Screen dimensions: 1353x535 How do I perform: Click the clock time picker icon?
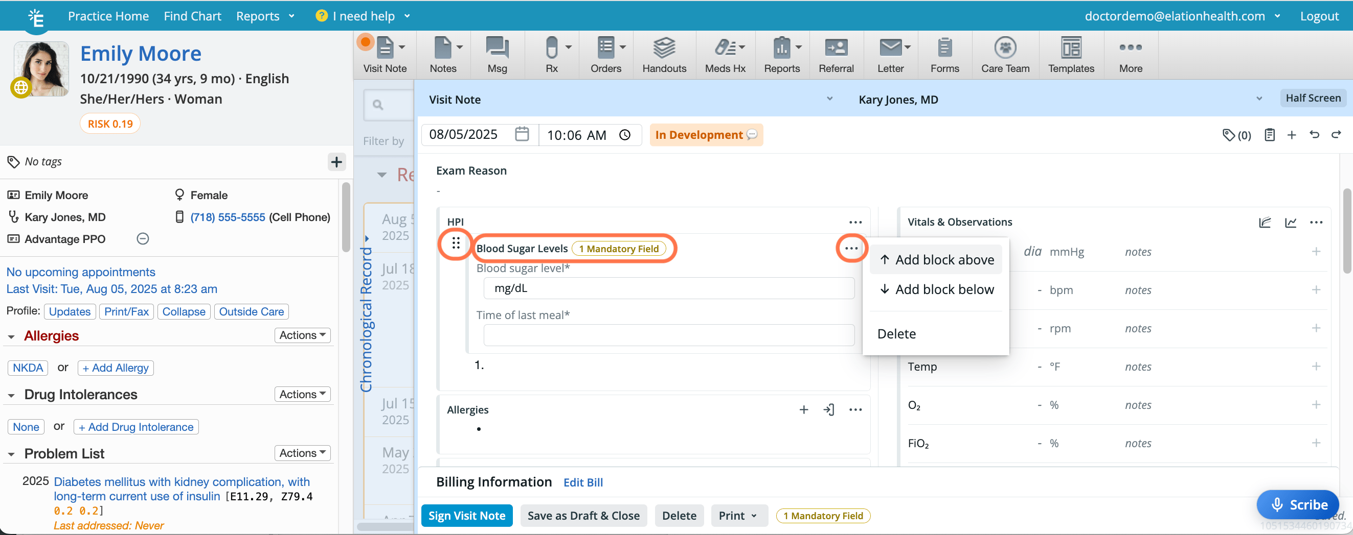coord(624,135)
